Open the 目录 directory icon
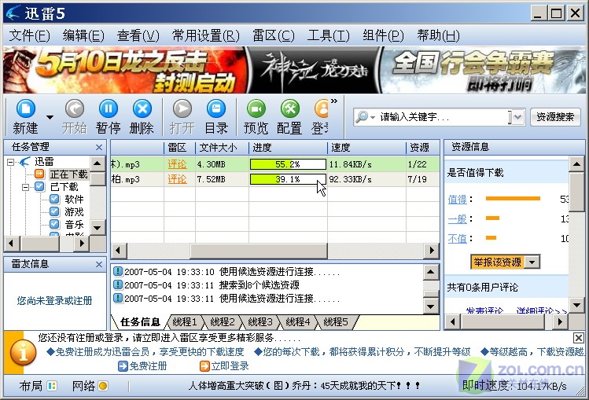This screenshot has height=400, width=589. click(x=216, y=108)
